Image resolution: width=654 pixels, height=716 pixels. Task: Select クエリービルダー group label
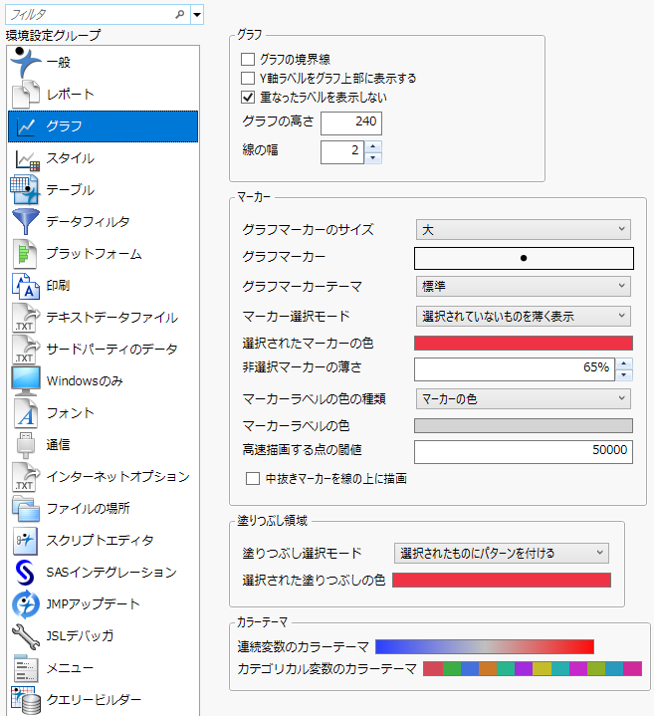94,700
